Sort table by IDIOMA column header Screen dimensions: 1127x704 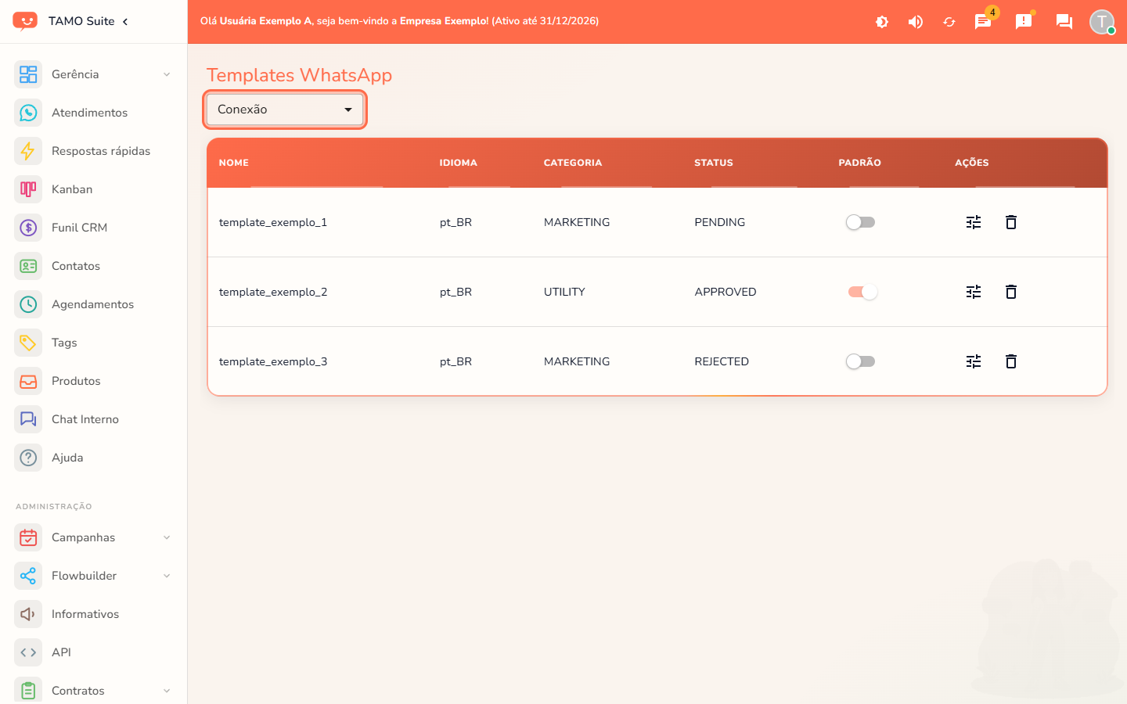[x=458, y=163]
